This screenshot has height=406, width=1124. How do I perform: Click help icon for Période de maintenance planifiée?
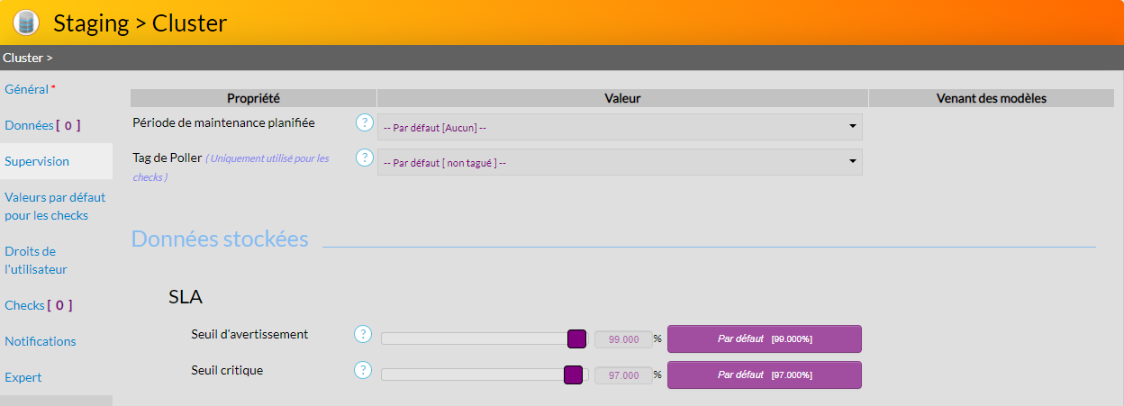coord(364,122)
